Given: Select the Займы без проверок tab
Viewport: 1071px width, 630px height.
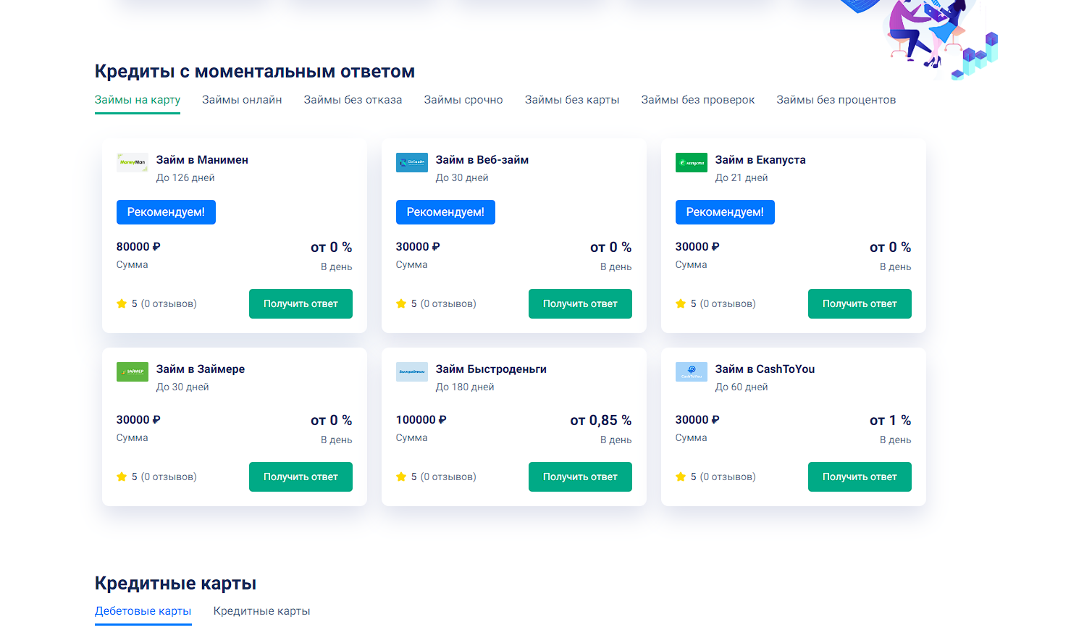Looking at the screenshot, I should (x=698, y=100).
